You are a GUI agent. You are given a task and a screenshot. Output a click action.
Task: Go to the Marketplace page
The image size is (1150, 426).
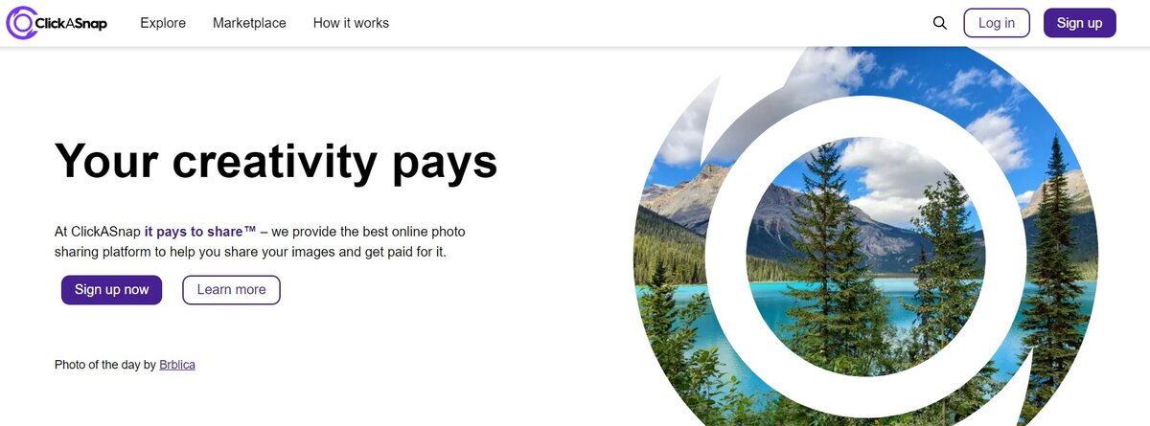click(249, 23)
